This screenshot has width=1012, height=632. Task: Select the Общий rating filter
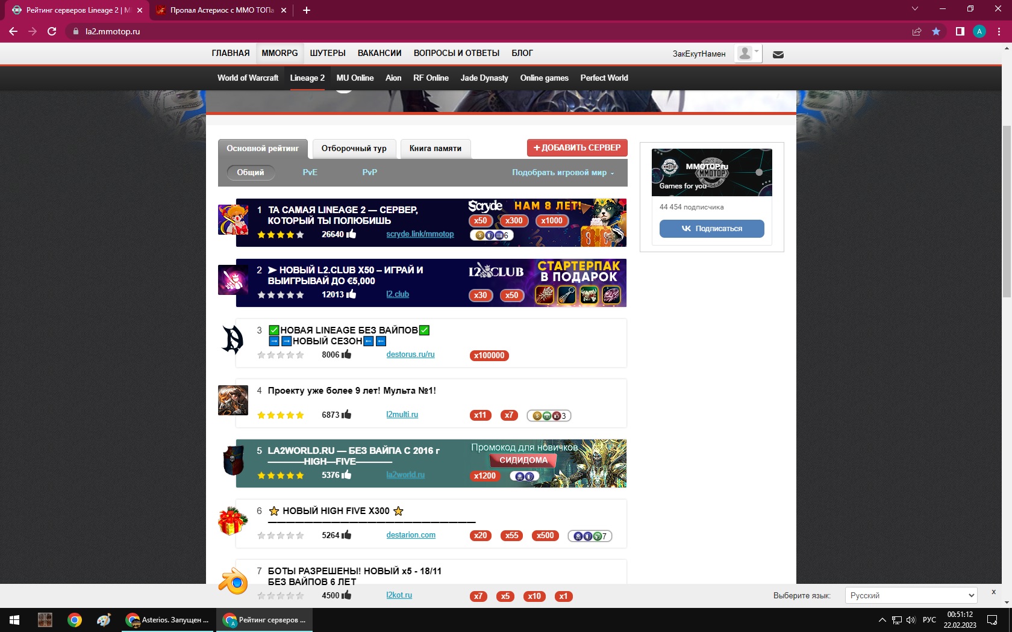tap(251, 172)
